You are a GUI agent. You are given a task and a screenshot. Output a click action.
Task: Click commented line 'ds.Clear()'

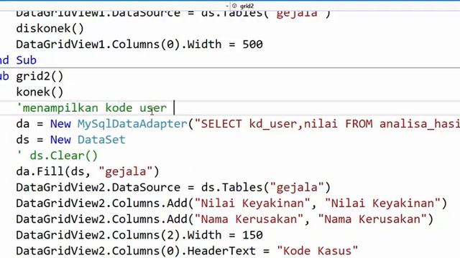point(57,156)
